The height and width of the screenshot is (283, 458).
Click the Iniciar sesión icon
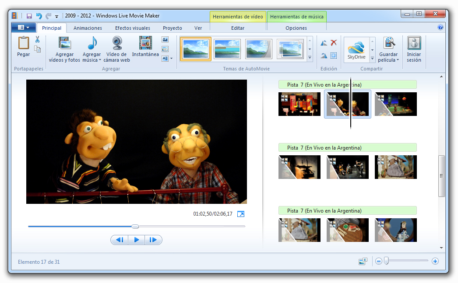[x=414, y=43]
